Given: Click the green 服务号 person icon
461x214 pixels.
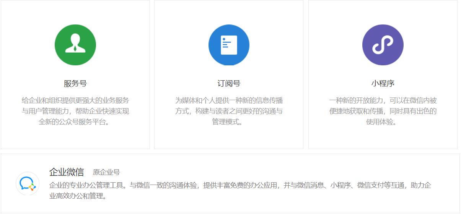Looking at the screenshot, I should click(75, 45).
